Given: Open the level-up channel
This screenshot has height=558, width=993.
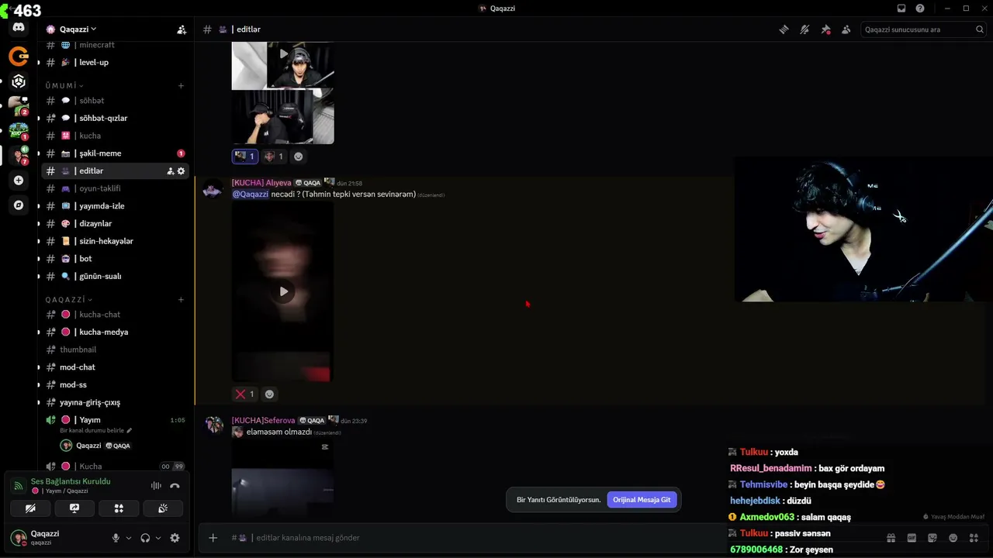Looking at the screenshot, I should tap(115, 63).
